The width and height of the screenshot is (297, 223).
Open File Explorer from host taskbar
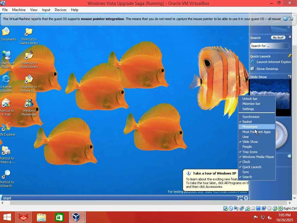tap(41, 217)
